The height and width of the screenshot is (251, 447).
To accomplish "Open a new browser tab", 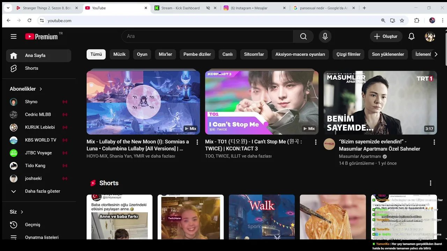I will pos(364,8).
